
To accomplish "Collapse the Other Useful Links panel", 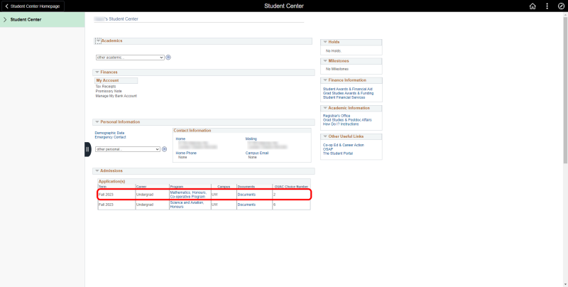I will click(x=325, y=136).
